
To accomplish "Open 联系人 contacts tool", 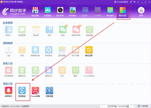I will [9, 31].
